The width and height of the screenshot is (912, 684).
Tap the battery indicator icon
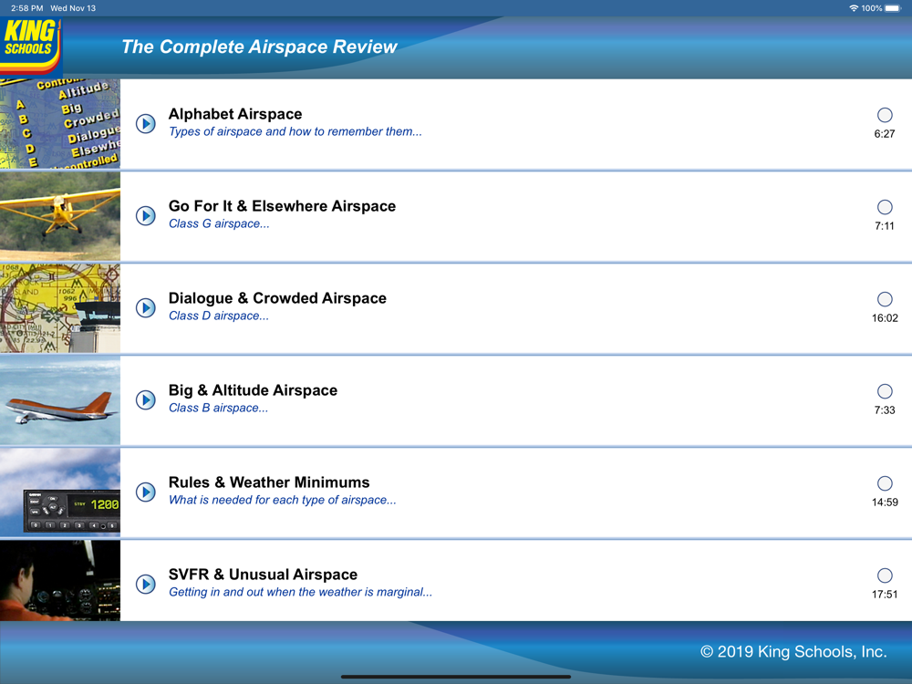coord(893,8)
